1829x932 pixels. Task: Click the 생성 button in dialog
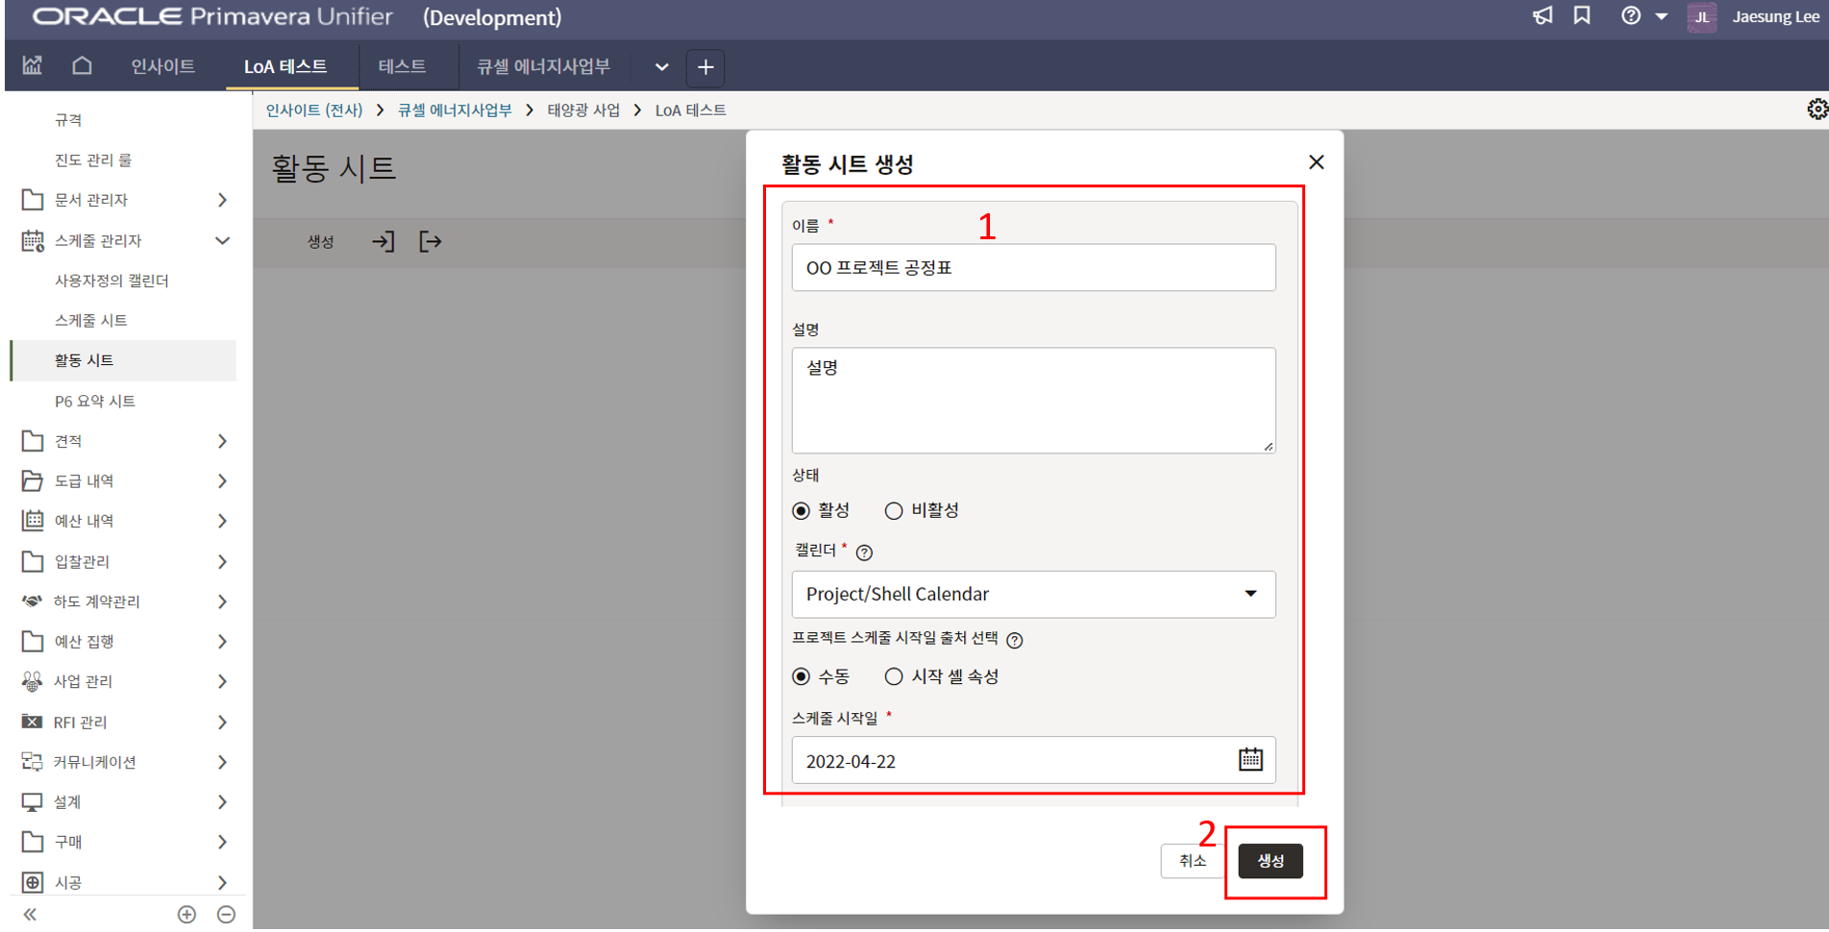(1270, 861)
